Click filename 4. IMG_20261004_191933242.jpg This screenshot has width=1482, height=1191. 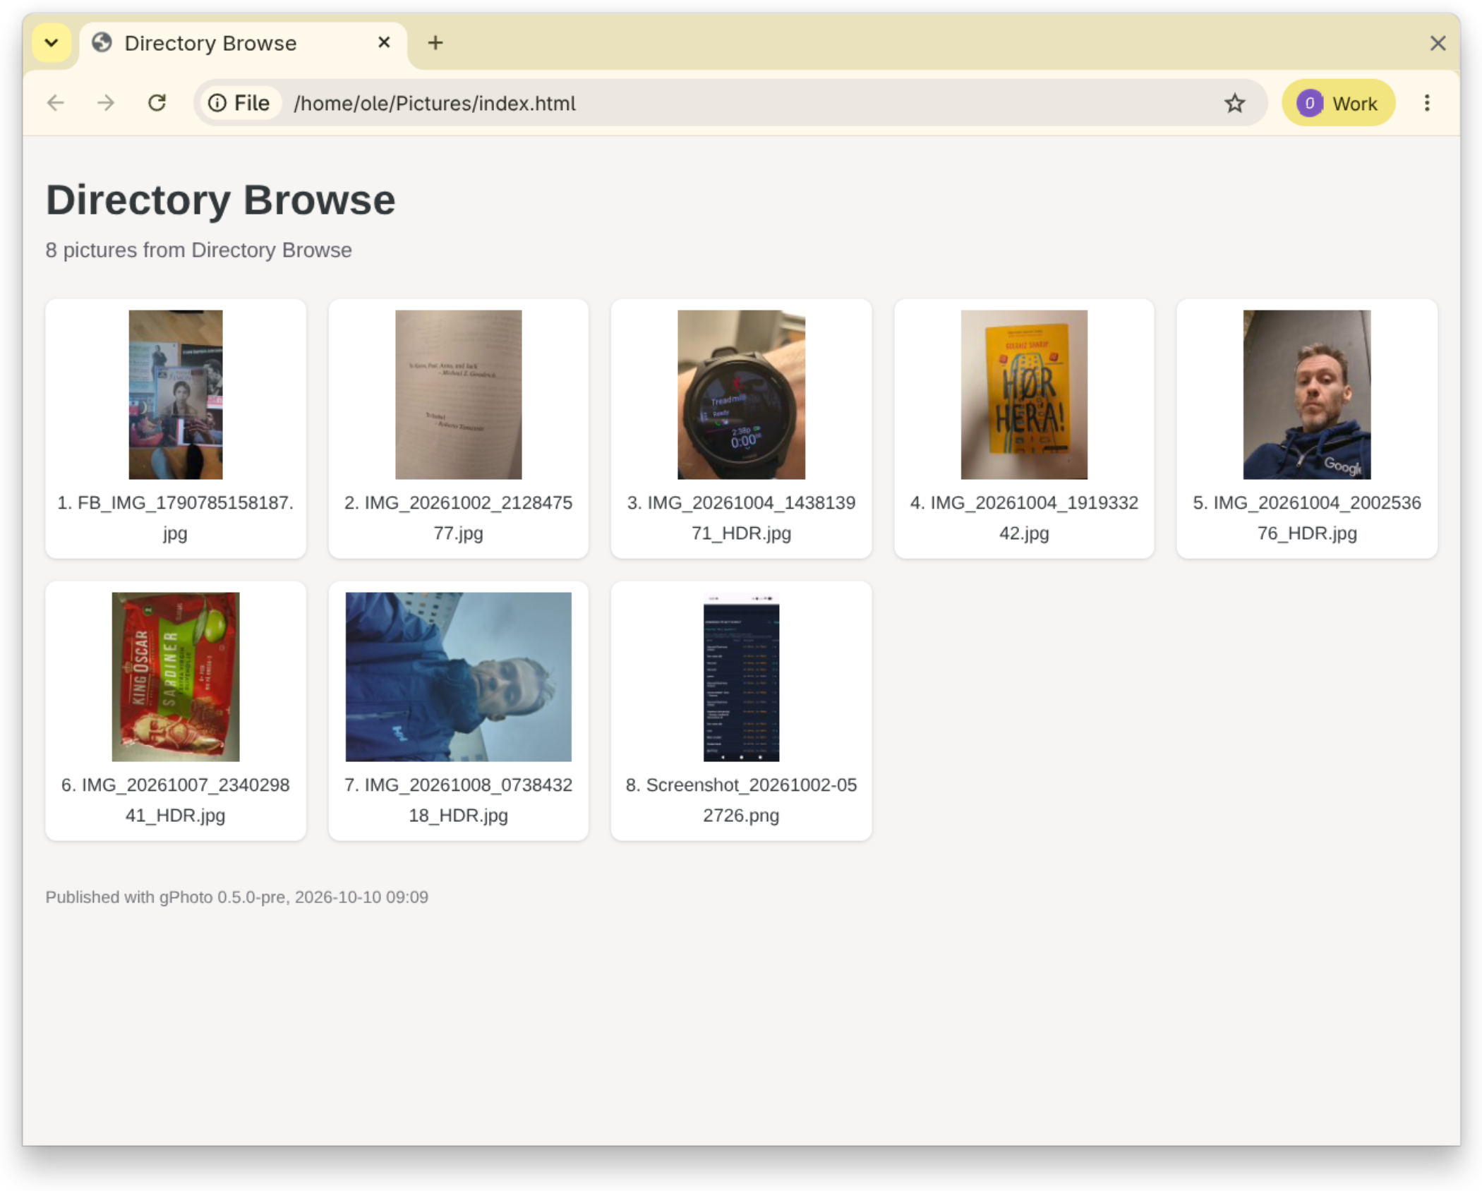click(1023, 518)
